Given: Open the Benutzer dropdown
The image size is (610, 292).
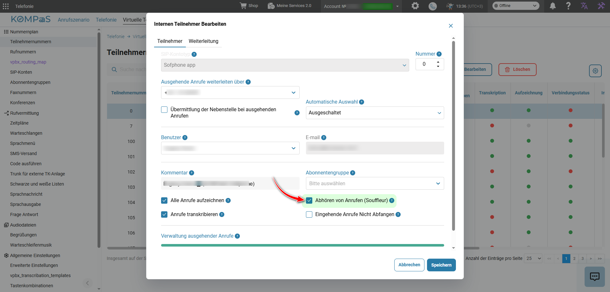Looking at the screenshot, I should pyautogui.click(x=230, y=148).
